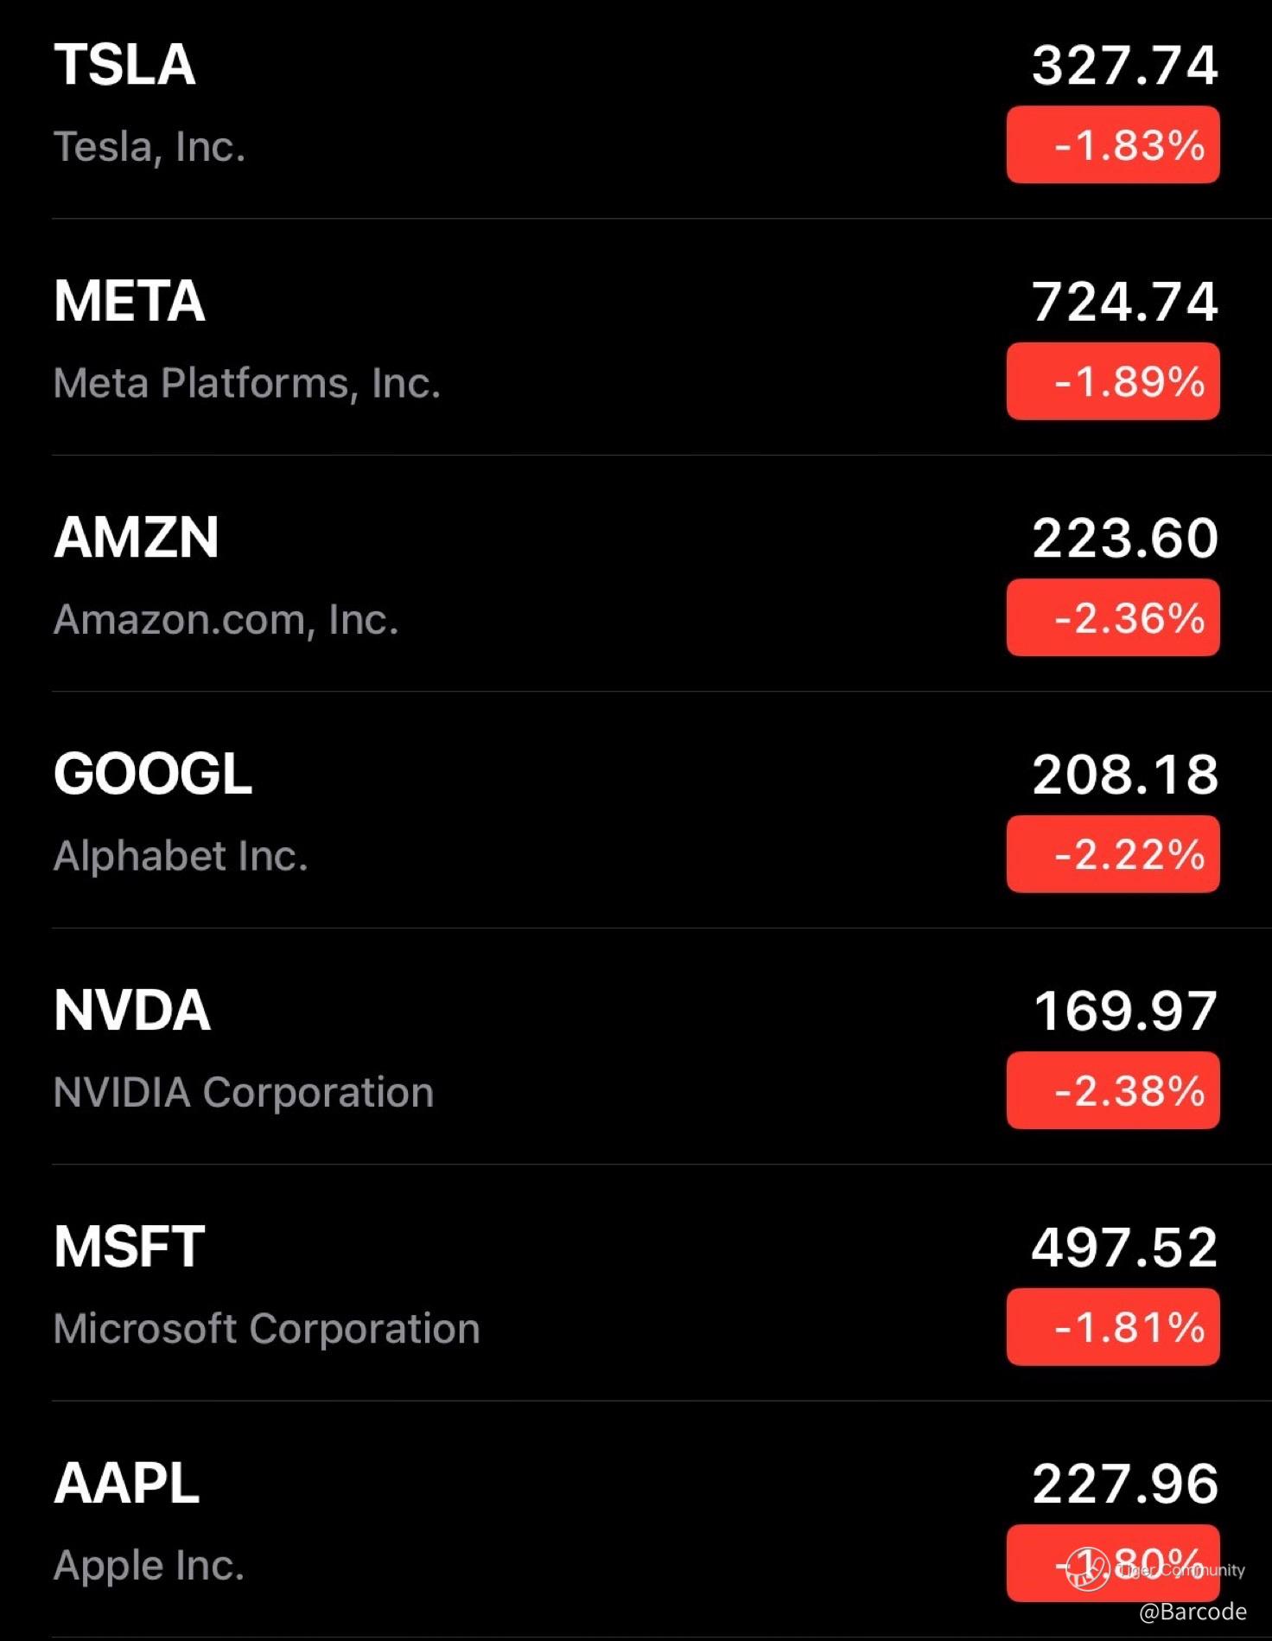Click Tesla, Inc. company name
This screenshot has height=1641, width=1272.
(x=149, y=147)
